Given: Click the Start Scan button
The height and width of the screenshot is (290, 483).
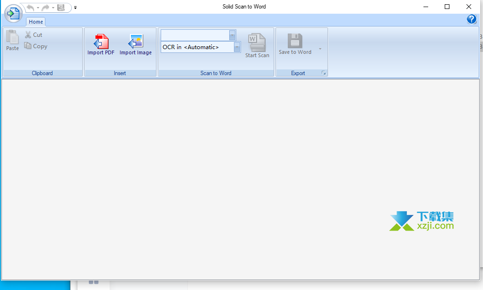Looking at the screenshot, I should [x=257, y=45].
